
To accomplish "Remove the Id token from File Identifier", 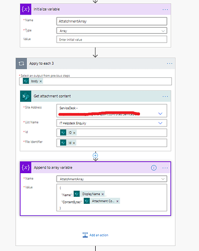I will pos(74,143).
